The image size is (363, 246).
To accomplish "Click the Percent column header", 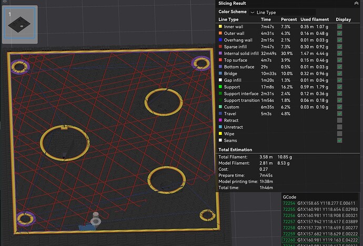I will pos(289,19).
